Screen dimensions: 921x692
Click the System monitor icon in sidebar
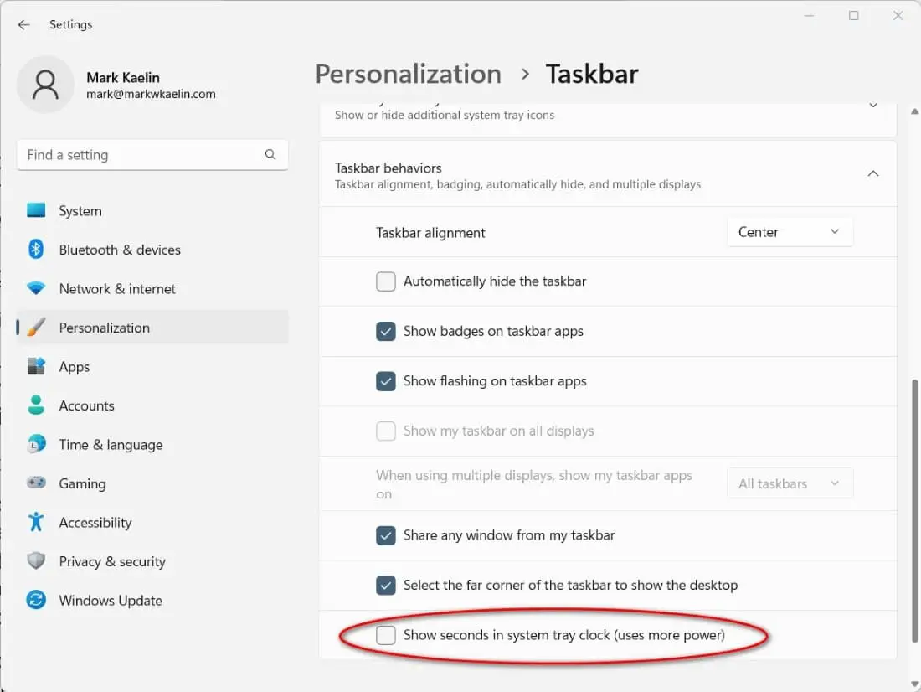coord(36,211)
